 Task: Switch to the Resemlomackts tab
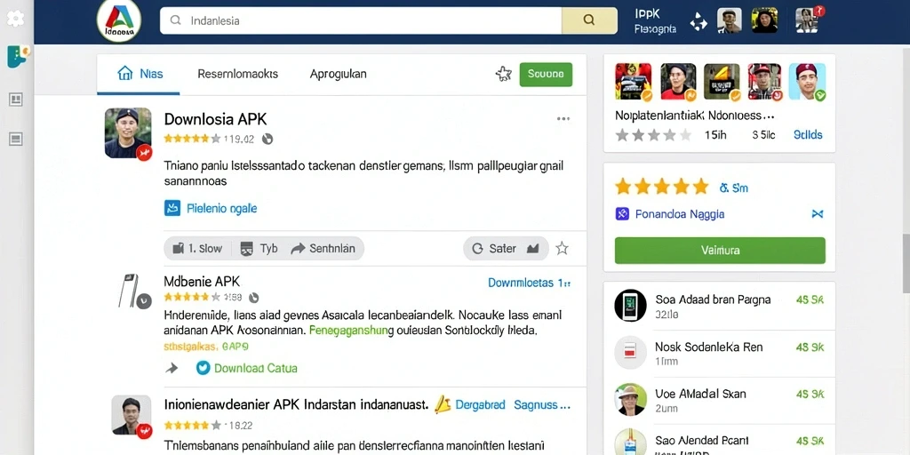(237, 74)
